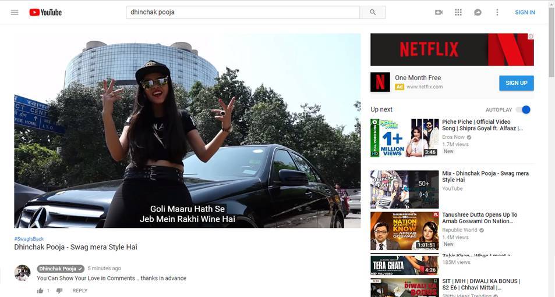Click the Netflix N logo icon
The height and width of the screenshot is (297, 555).
[380, 82]
